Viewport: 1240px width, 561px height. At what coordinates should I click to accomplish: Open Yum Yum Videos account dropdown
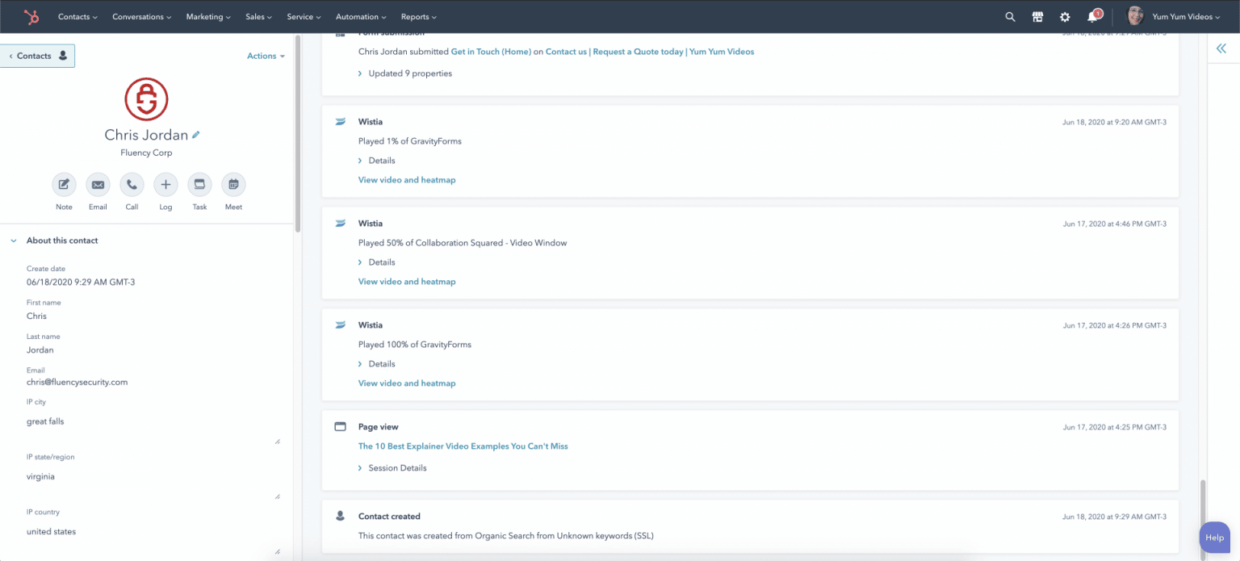pyautogui.click(x=1186, y=17)
